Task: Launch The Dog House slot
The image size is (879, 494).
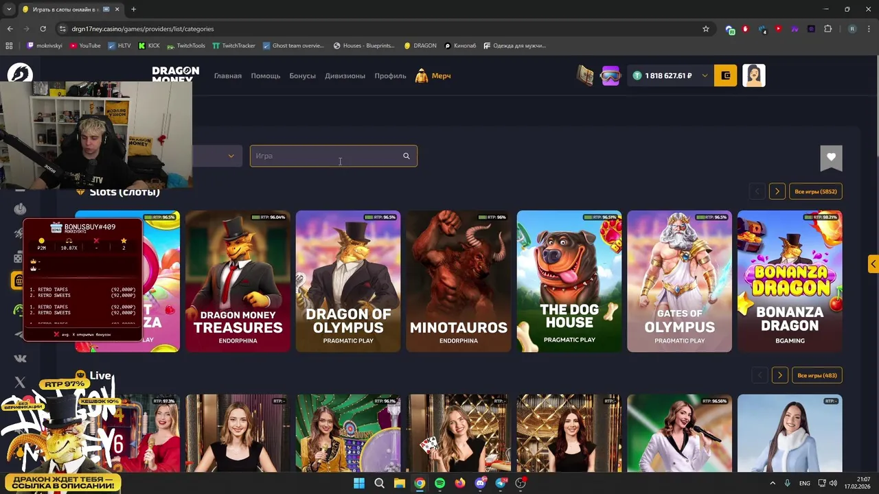Action: point(569,281)
